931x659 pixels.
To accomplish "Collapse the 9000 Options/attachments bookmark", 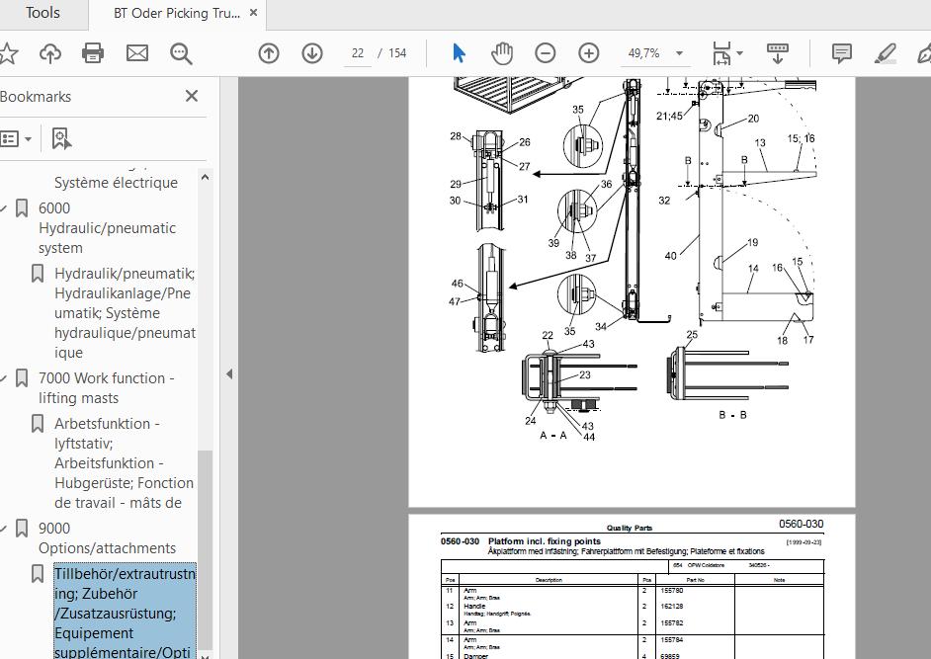I will click(4, 529).
